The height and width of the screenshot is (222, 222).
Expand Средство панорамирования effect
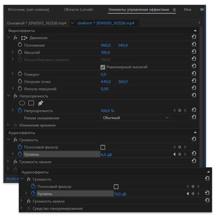pyautogui.click(x=21, y=208)
